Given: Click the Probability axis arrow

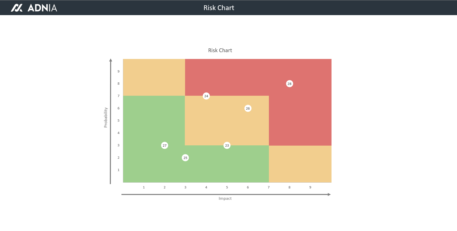Looking at the screenshot, I should 110,121.
